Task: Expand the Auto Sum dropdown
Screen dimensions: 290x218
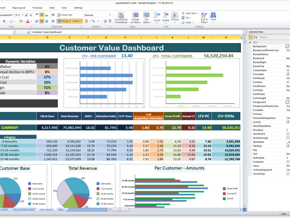Action: tap(198, 13)
